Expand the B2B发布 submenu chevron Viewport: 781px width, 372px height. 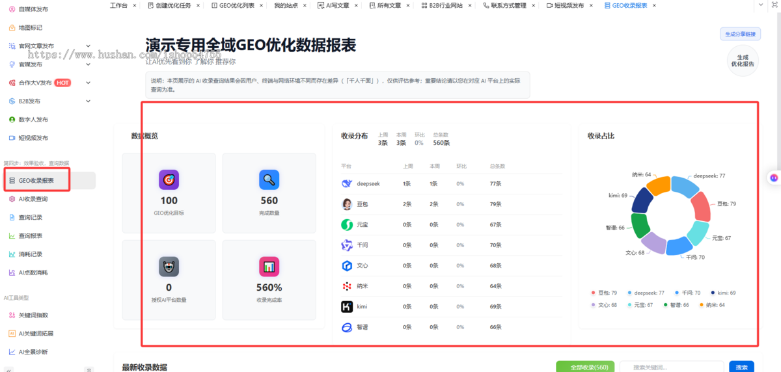point(88,101)
